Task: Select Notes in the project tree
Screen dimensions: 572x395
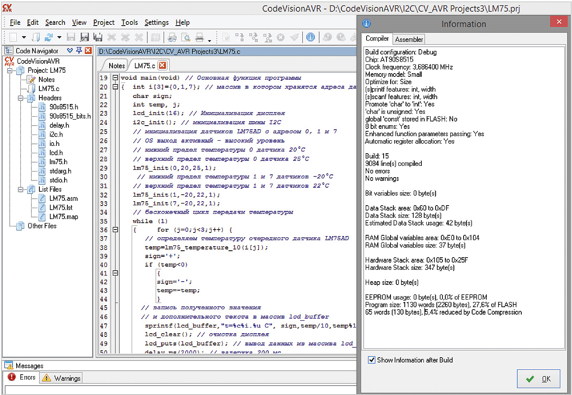Action: (46, 80)
